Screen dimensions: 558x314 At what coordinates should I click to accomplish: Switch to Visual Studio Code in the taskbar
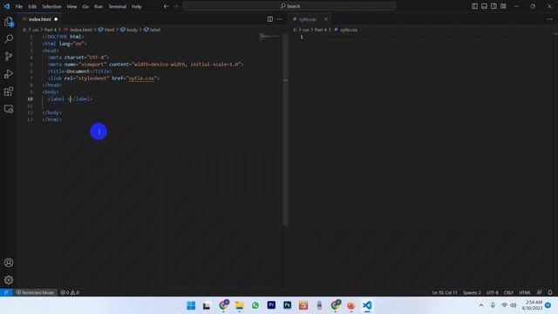coord(367,305)
